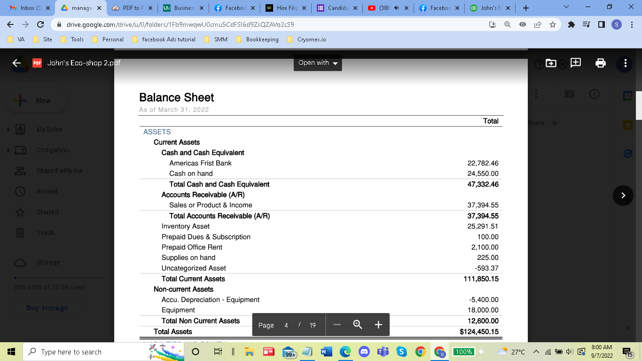Go back in browser history
This screenshot has width=642, height=361.
coord(10,24)
